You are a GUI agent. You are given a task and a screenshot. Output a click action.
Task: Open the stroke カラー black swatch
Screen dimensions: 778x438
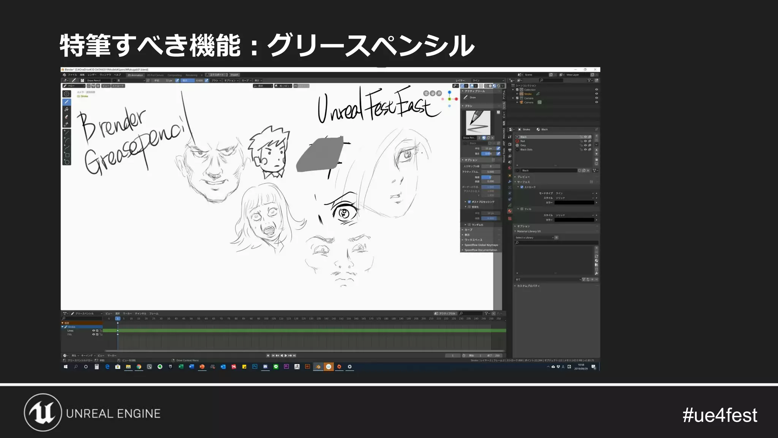coord(574,203)
